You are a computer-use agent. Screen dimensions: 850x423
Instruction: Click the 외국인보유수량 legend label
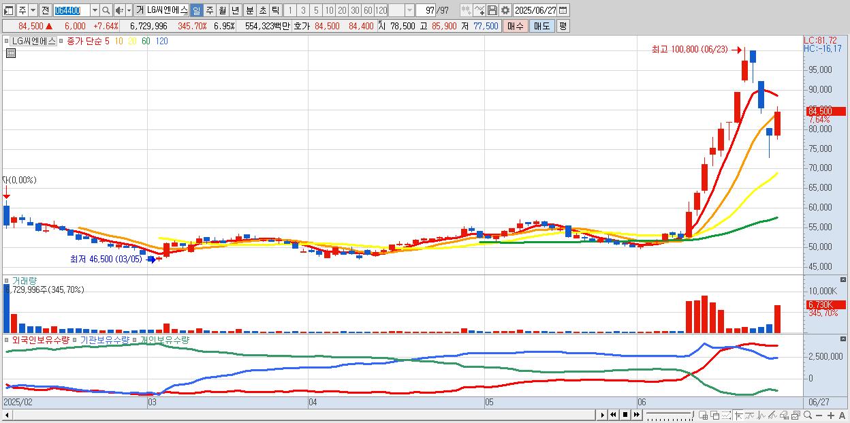click(41, 339)
